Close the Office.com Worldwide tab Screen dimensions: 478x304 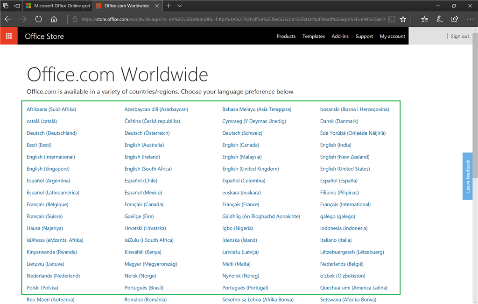(157, 6)
